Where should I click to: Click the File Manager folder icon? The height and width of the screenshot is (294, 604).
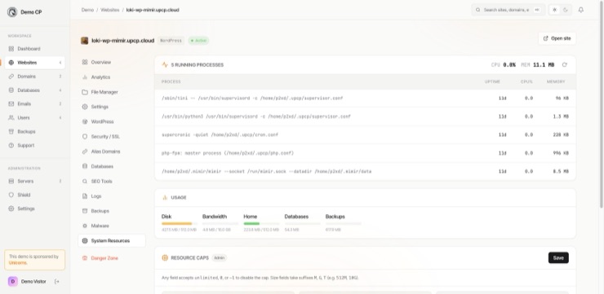pyautogui.click(x=85, y=92)
